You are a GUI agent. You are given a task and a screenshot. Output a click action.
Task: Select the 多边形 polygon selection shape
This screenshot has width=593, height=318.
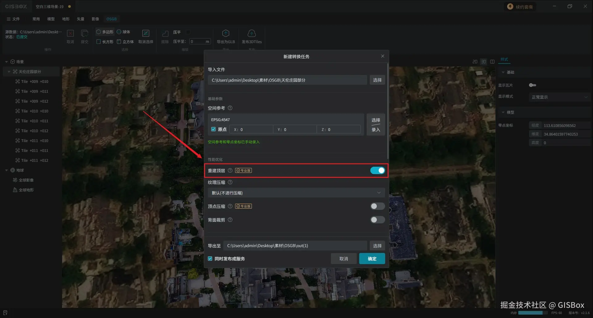click(105, 32)
